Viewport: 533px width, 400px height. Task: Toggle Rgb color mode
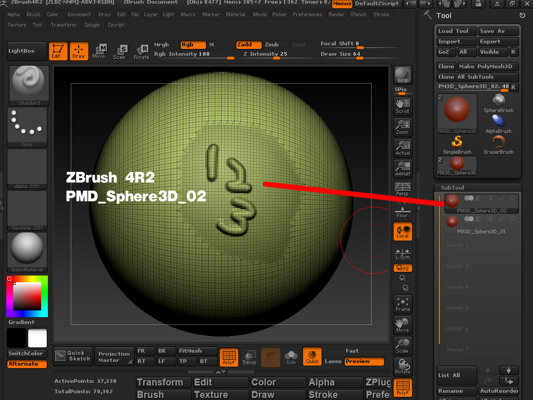[193, 45]
